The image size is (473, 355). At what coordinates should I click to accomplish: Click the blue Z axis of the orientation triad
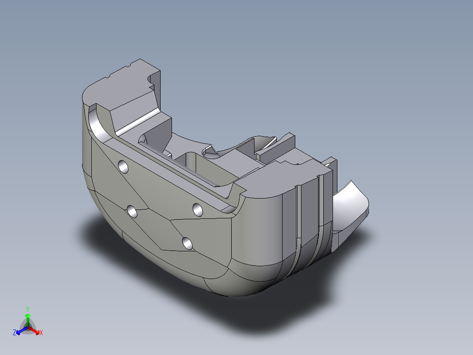click(x=21, y=330)
